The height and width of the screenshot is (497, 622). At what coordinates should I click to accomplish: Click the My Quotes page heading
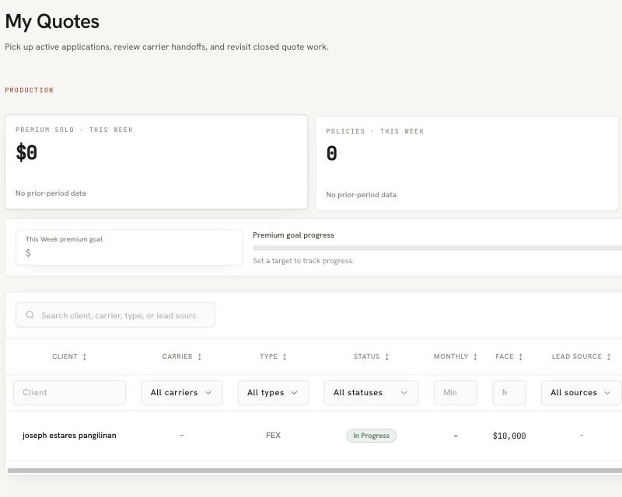point(52,22)
